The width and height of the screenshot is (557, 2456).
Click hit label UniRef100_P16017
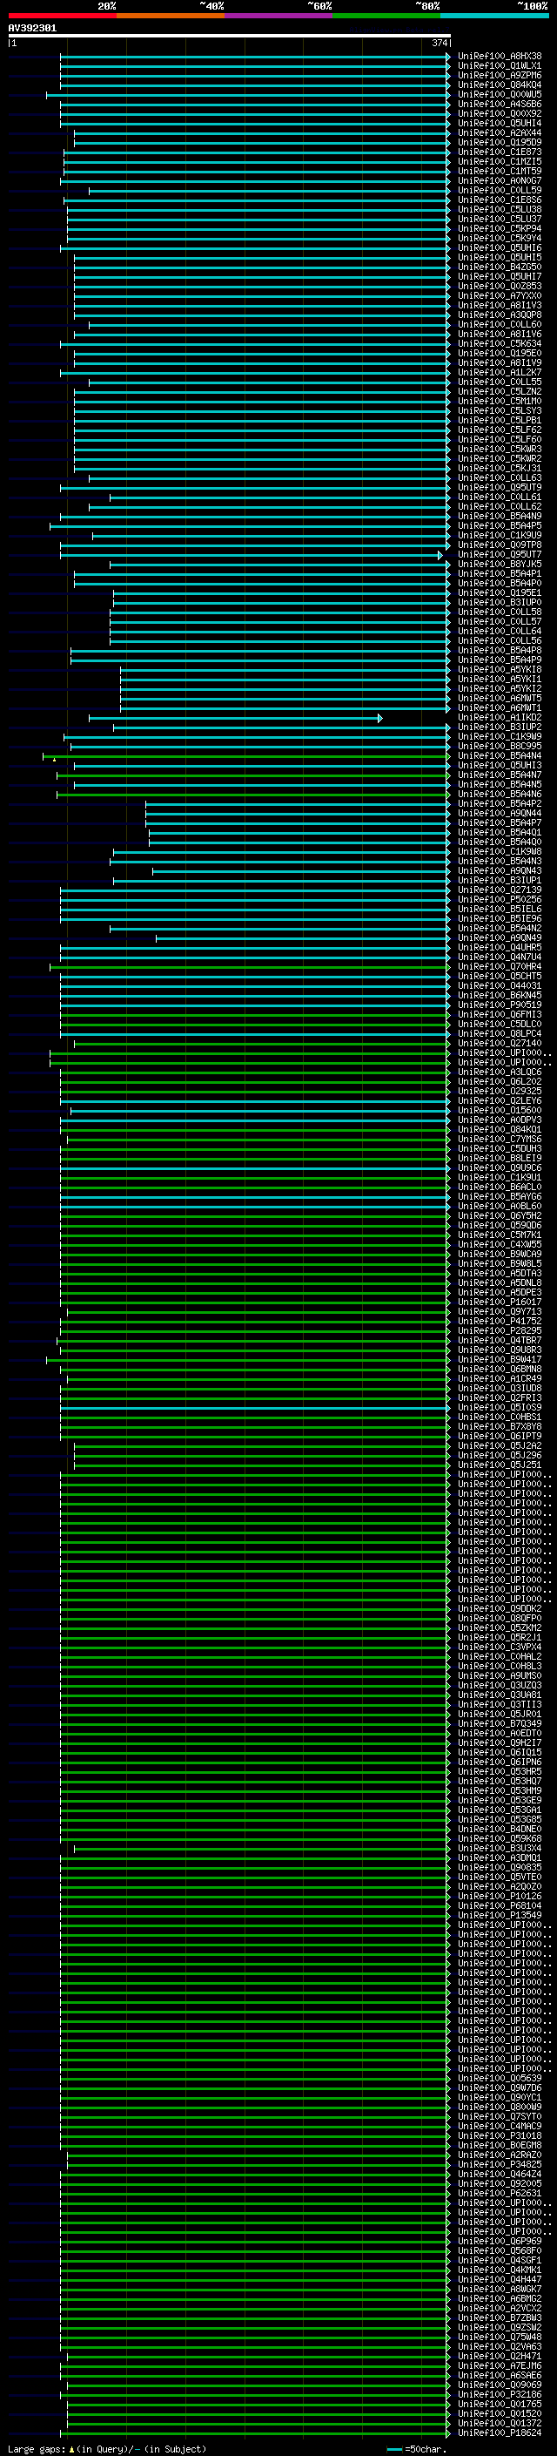499,1302
